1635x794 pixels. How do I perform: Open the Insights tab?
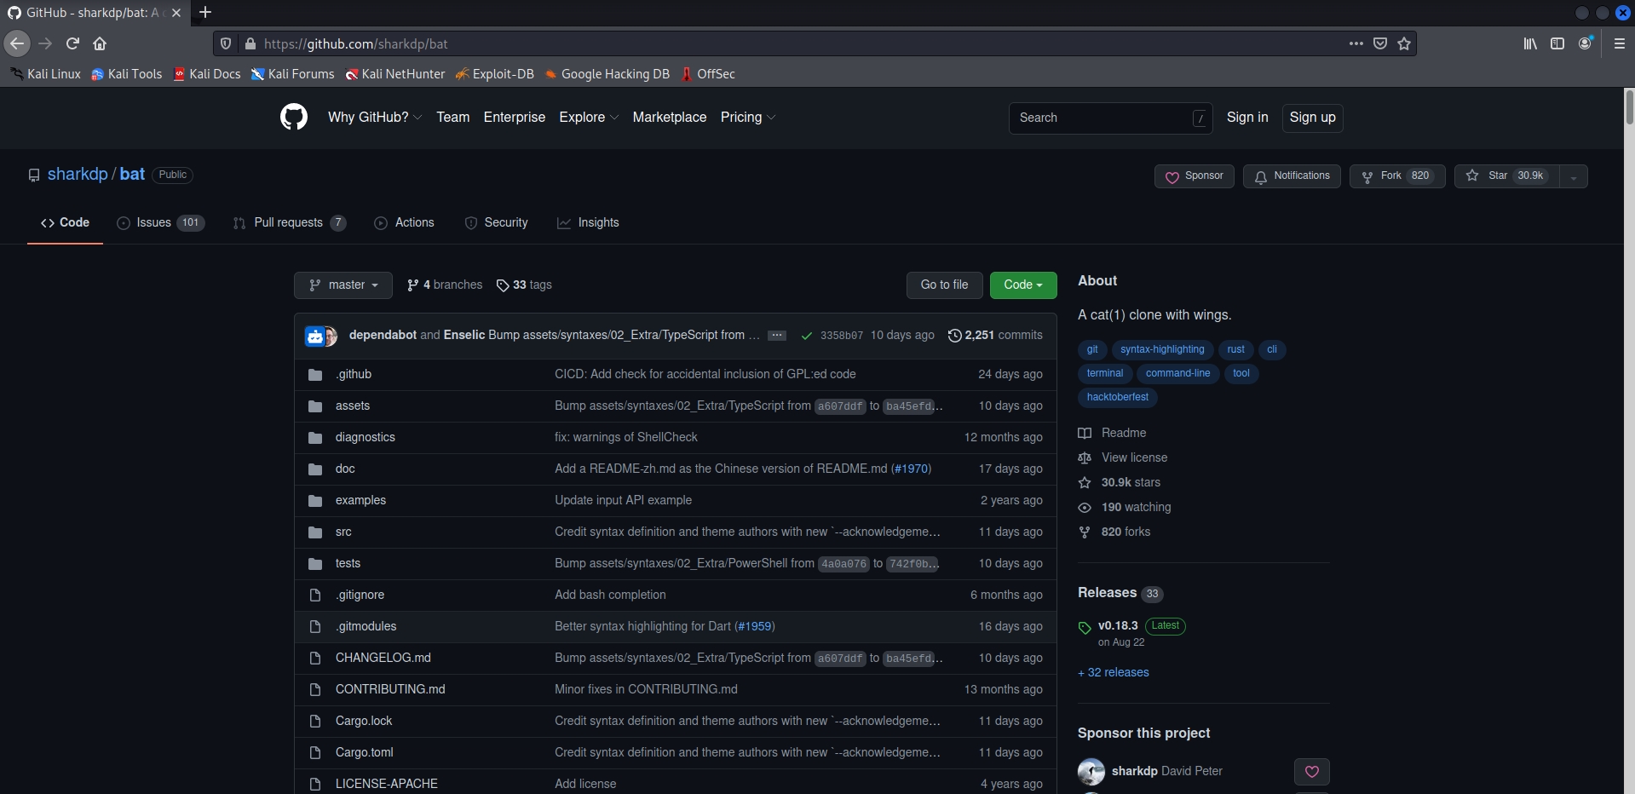(588, 222)
